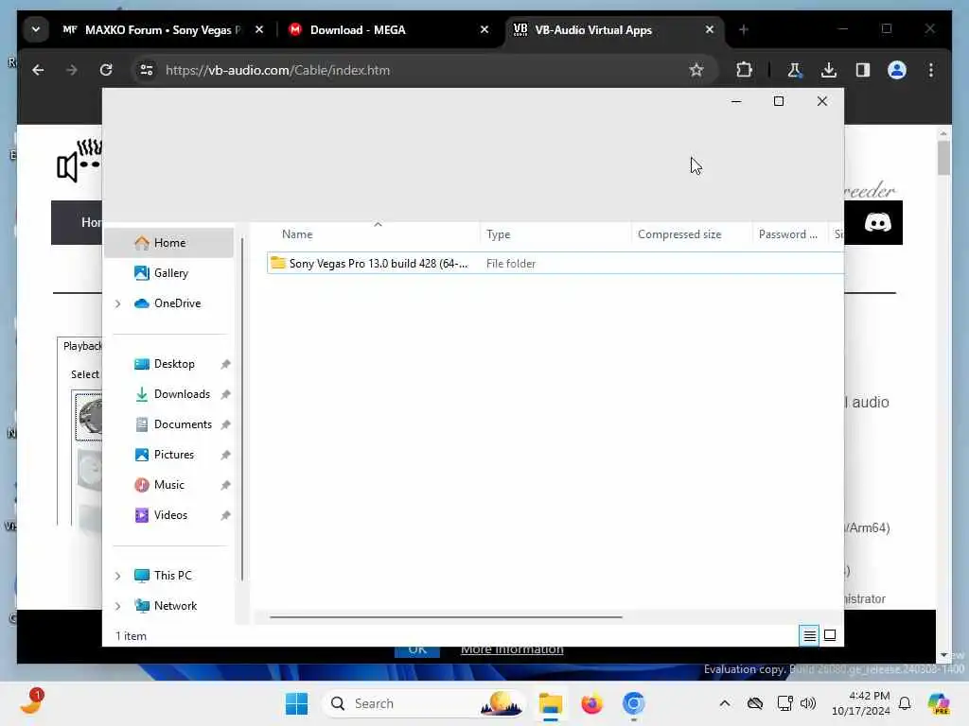969x726 pixels.
Task: Close the VB-Audio Virtual Apps tab
Action: 710,29
